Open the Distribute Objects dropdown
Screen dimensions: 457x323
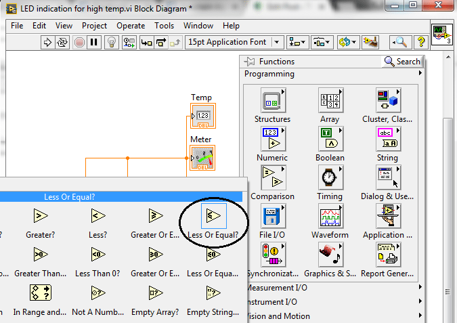coord(322,43)
